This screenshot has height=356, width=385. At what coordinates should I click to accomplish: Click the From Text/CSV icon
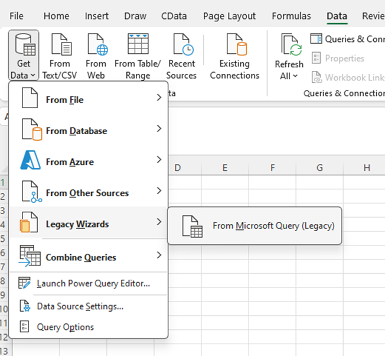click(x=60, y=45)
